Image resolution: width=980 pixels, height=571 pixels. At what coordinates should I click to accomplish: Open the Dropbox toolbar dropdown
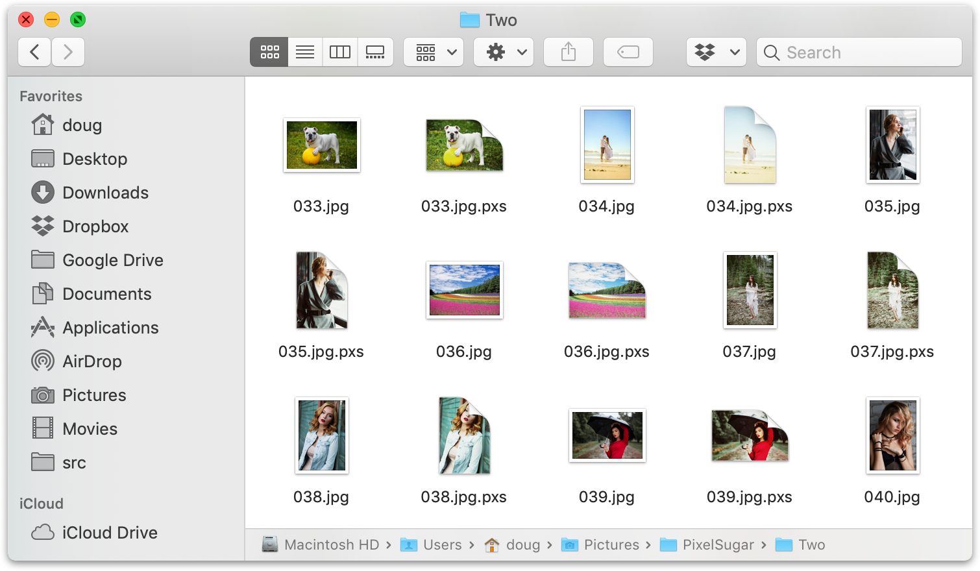coord(717,52)
